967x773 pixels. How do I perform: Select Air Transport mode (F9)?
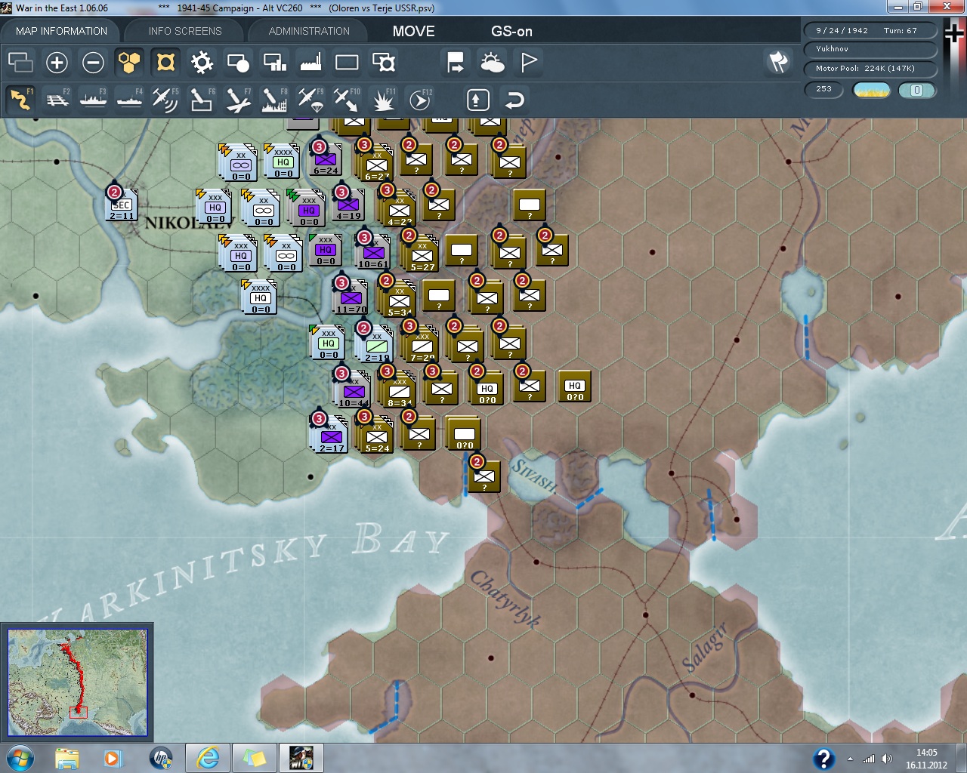click(310, 100)
